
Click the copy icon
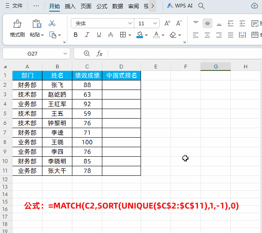coord(53,35)
